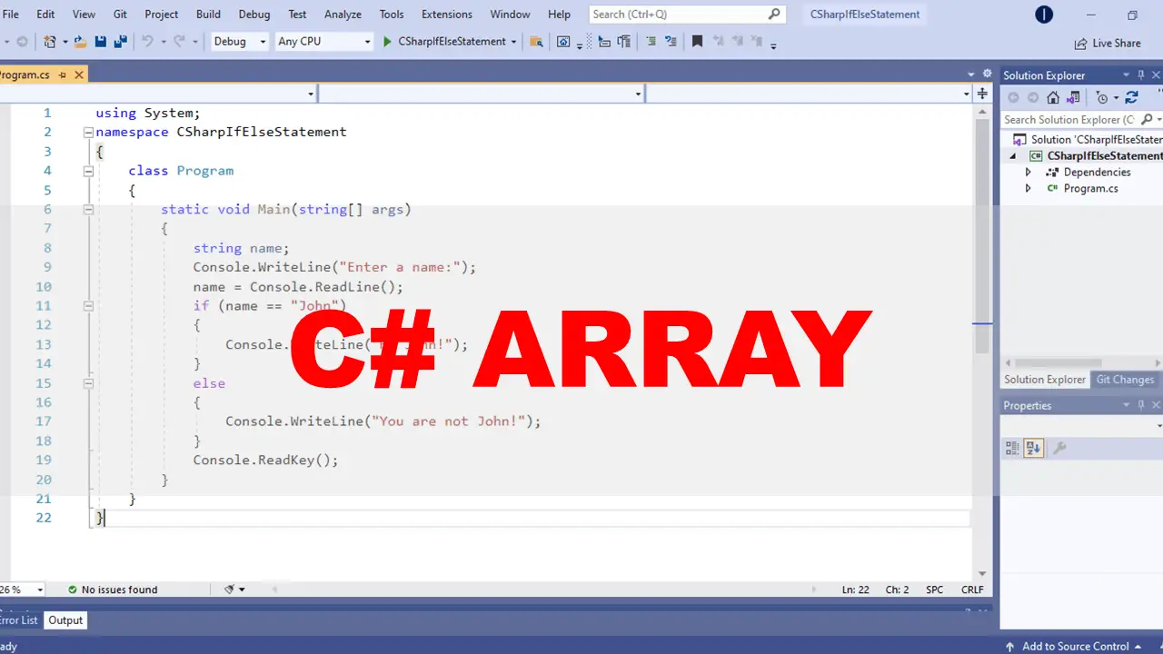
Task: Click the Find in Files toolbar icon
Action: [x=536, y=41]
